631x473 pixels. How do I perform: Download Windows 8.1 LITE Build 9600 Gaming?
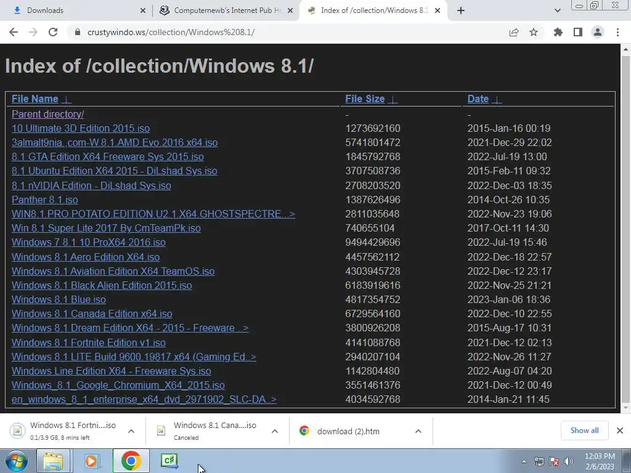pos(134,357)
